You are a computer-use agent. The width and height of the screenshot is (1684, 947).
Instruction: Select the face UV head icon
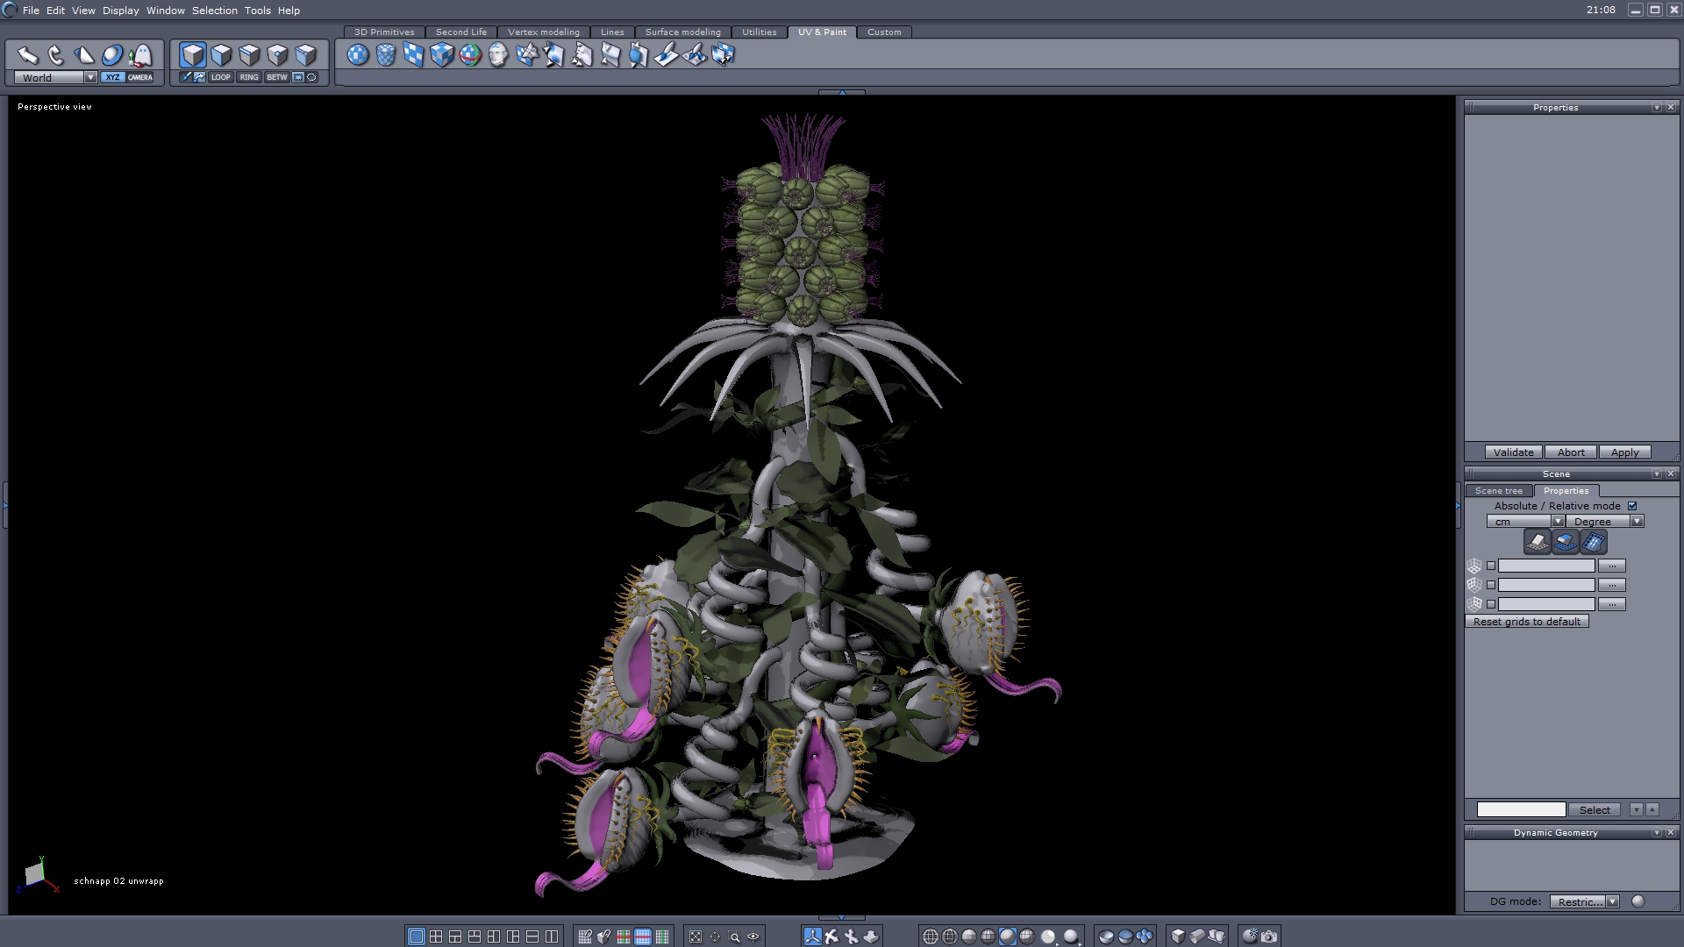click(498, 55)
